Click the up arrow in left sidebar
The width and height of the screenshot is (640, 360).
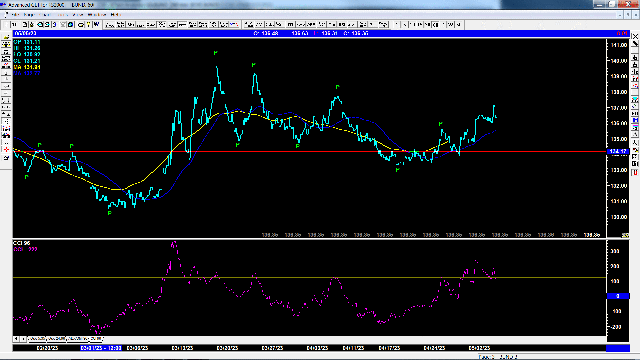click(6, 72)
